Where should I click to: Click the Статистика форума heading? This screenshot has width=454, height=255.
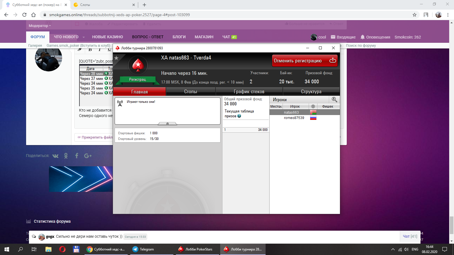[x=52, y=221]
